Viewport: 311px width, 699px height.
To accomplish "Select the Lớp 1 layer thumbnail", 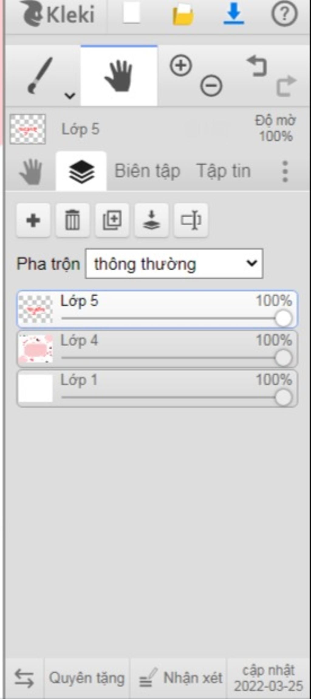I will pos(36,388).
